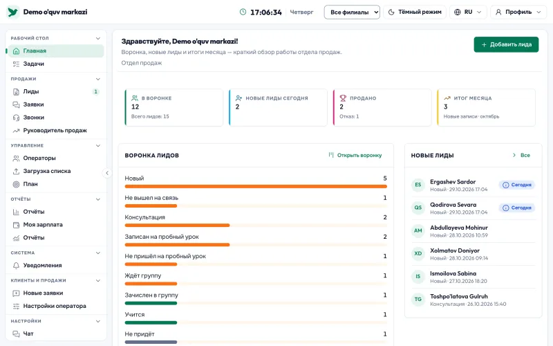
Task: Go to Лиды in the sidebar
Action: point(56,91)
